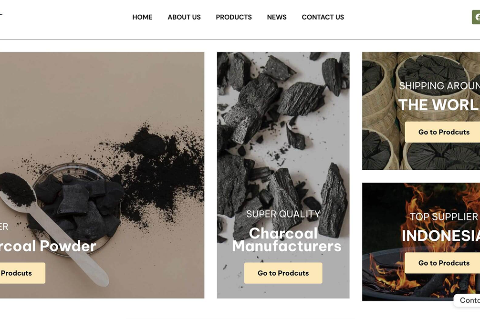Click the SHIPPING AROUND caption text
The width and height of the screenshot is (480, 320).
coord(439,86)
